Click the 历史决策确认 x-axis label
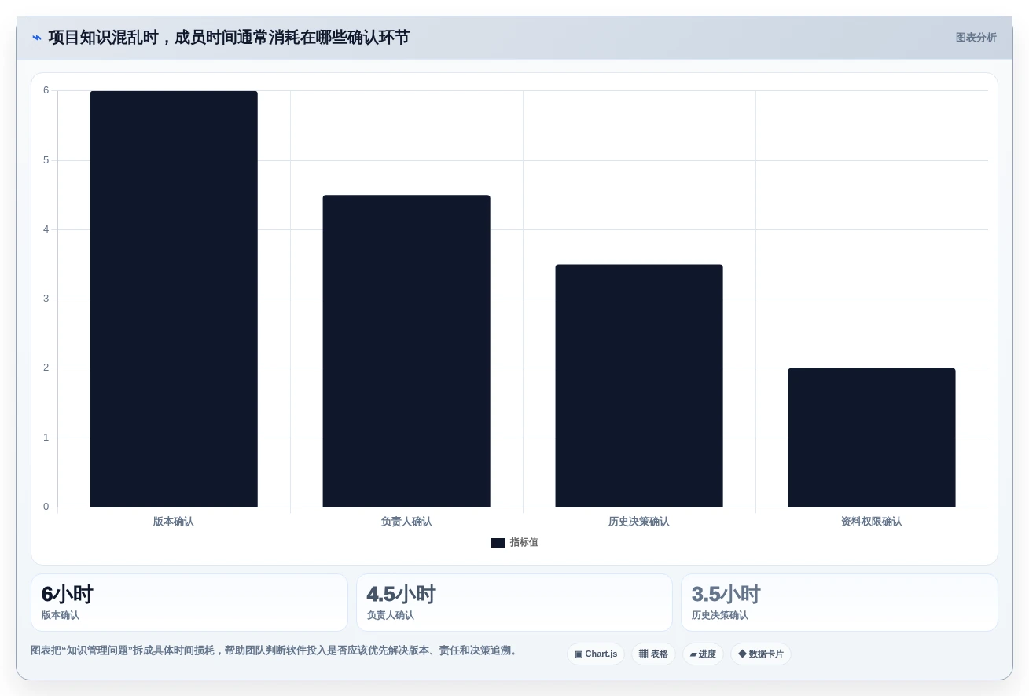The width and height of the screenshot is (1029, 696). pyautogui.click(x=639, y=522)
